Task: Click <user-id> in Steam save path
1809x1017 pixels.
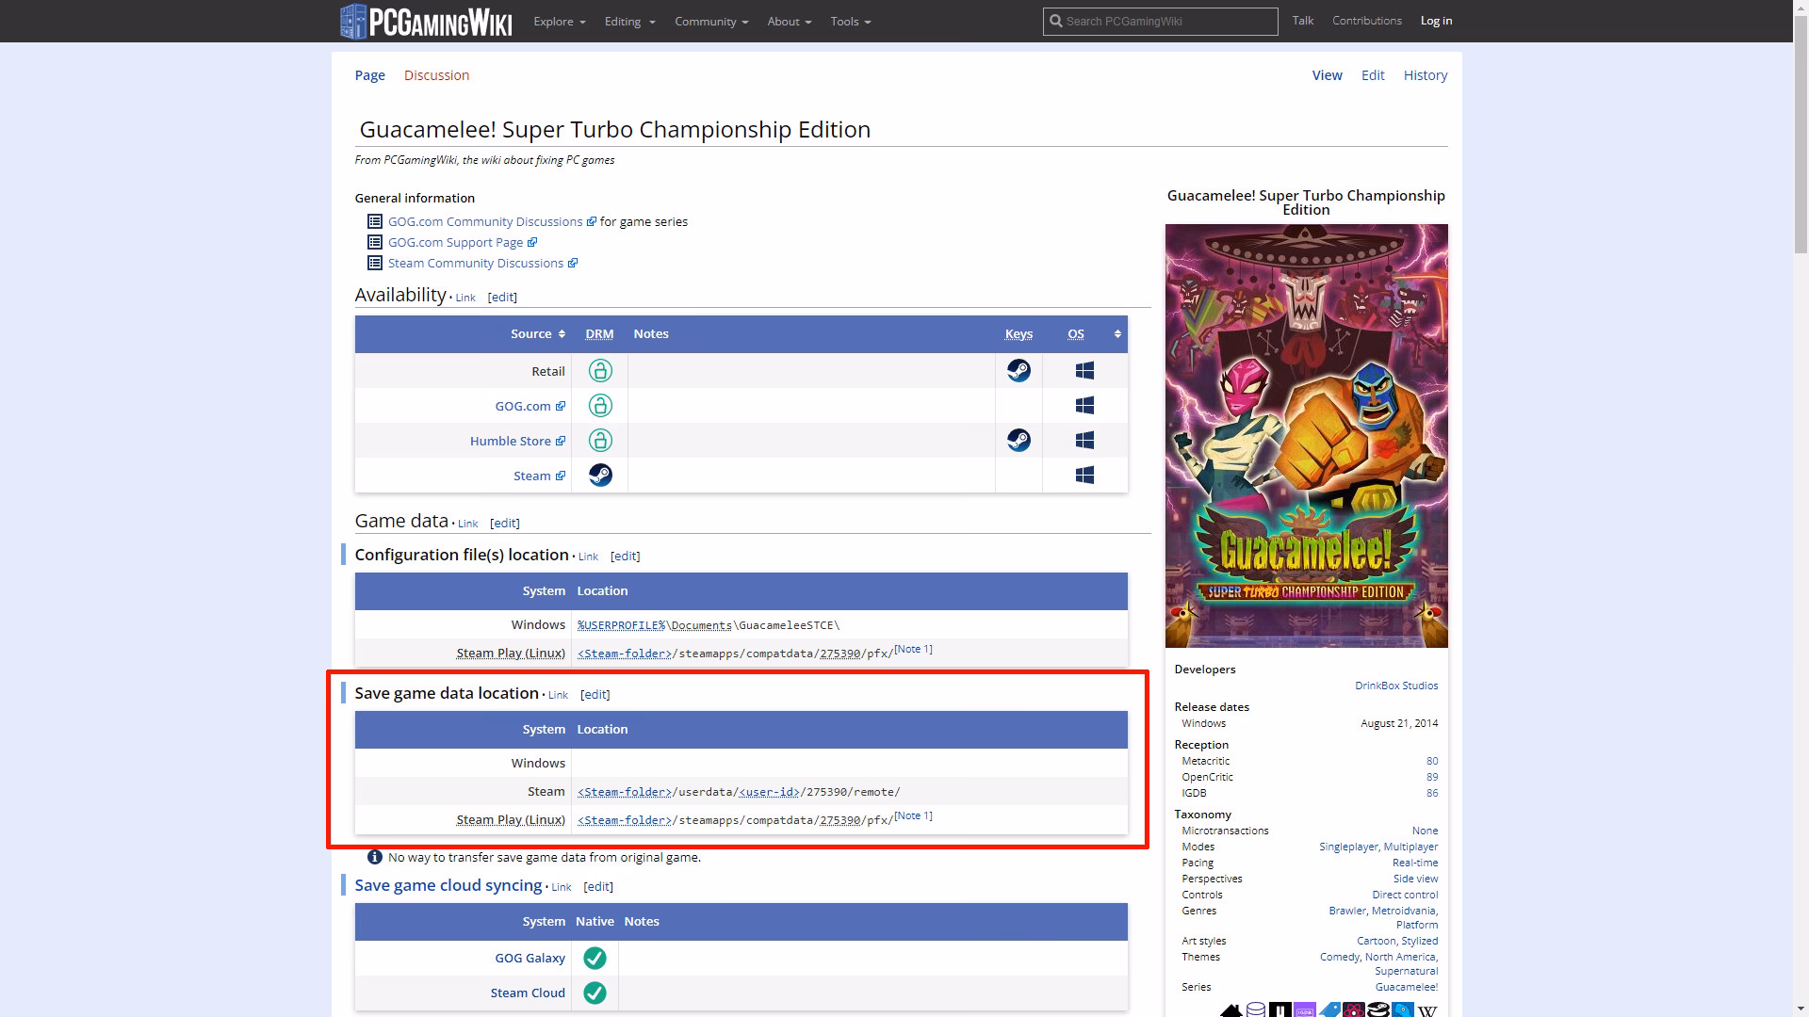Action: coord(769,792)
